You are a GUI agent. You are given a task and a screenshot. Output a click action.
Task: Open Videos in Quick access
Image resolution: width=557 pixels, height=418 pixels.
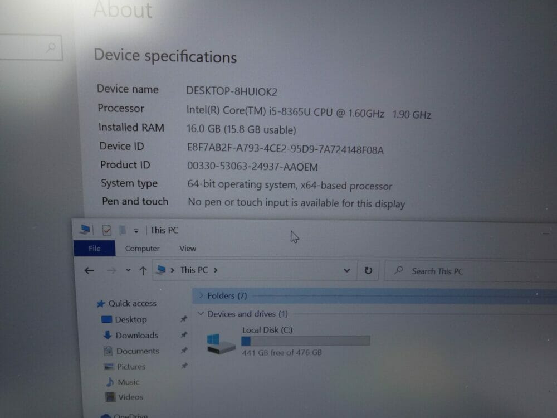(131, 397)
